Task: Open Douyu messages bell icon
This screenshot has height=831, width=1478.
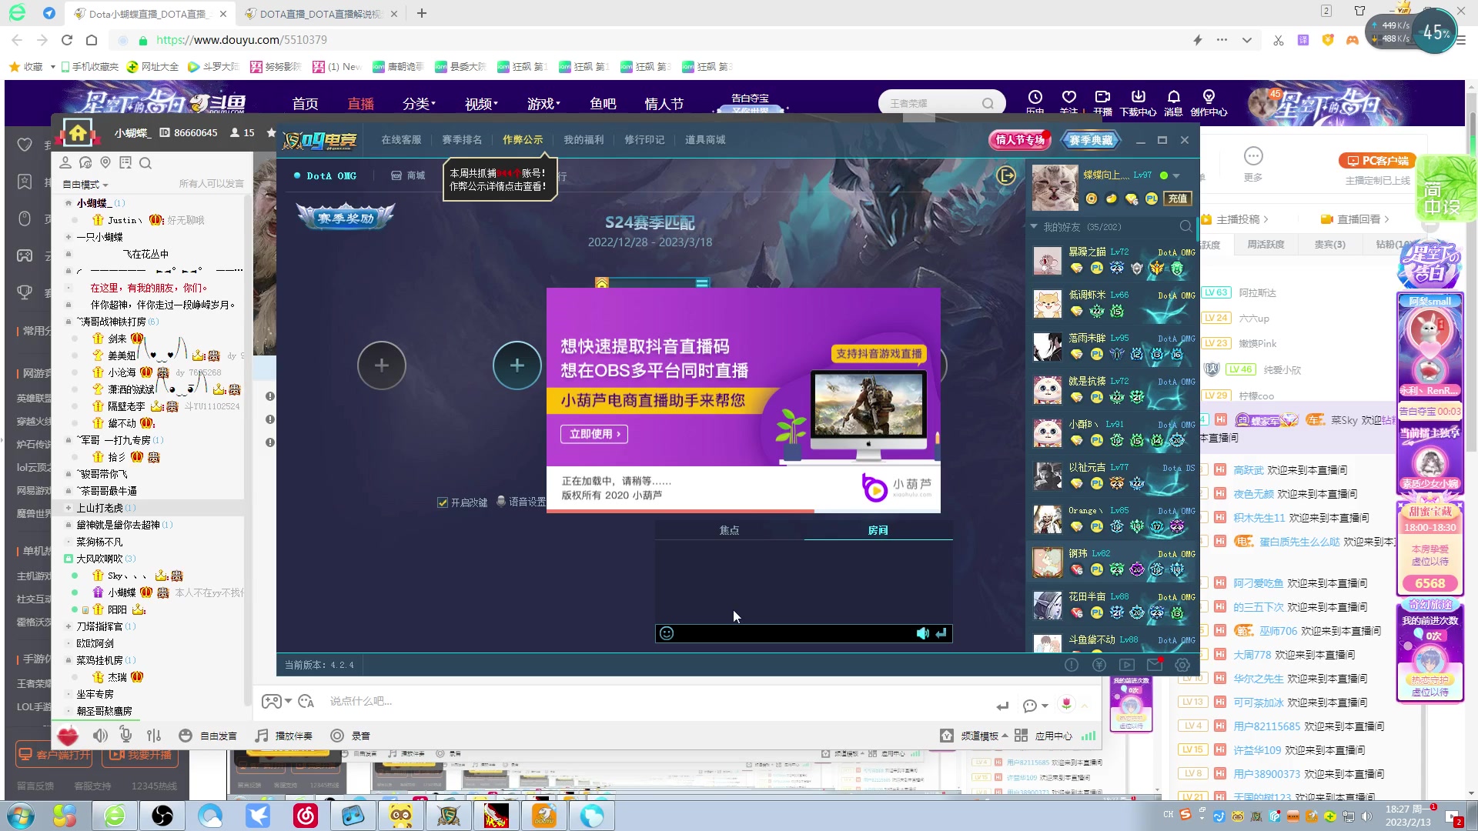Action: coord(1173,98)
